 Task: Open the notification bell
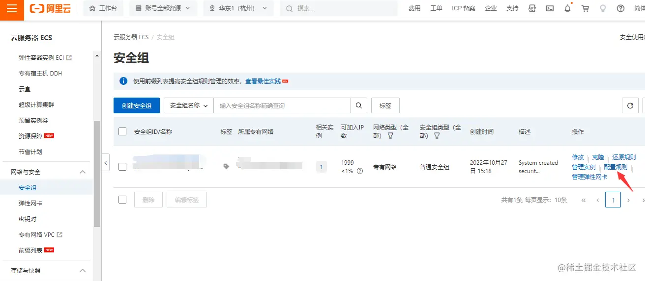point(568,8)
